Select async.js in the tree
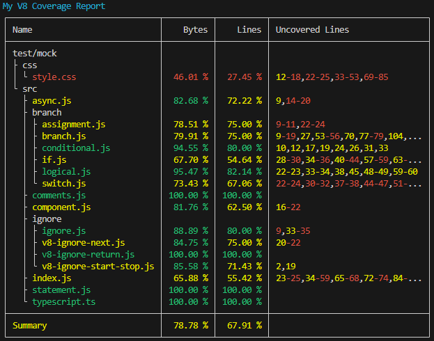434x341 pixels. click(52, 101)
